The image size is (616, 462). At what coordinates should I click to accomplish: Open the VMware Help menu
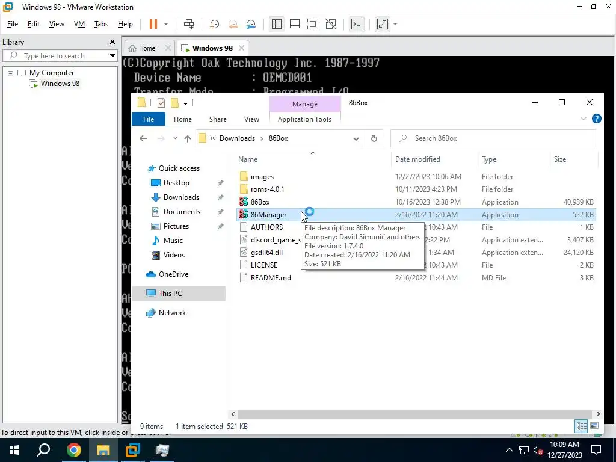click(125, 24)
